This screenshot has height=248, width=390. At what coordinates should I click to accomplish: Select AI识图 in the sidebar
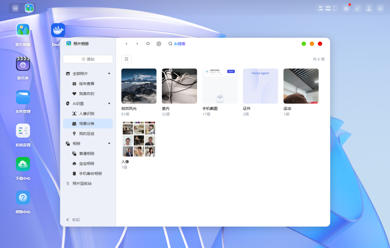[88, 104]
